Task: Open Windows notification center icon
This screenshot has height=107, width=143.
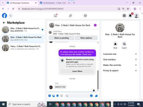Action: pos(139,104)
